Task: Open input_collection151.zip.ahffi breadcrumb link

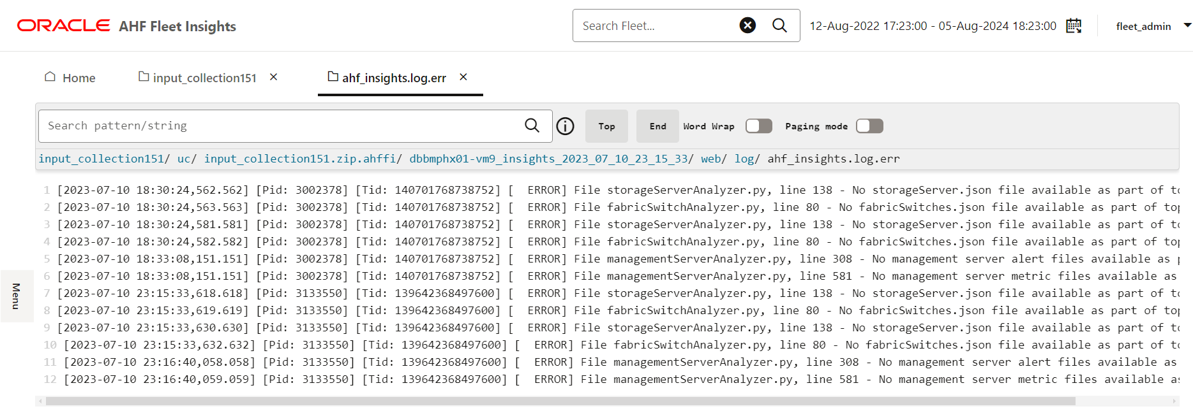Action: (x=299, y=159)
